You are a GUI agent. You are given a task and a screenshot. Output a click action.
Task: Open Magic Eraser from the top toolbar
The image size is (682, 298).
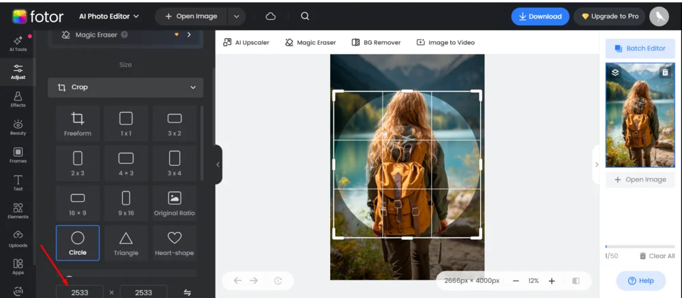point(310,42)
